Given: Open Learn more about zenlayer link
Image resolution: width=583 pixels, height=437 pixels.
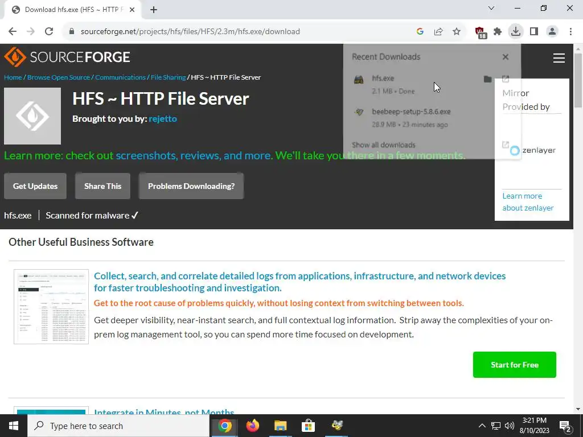Looking at the screenshot, I should point(528,202).
